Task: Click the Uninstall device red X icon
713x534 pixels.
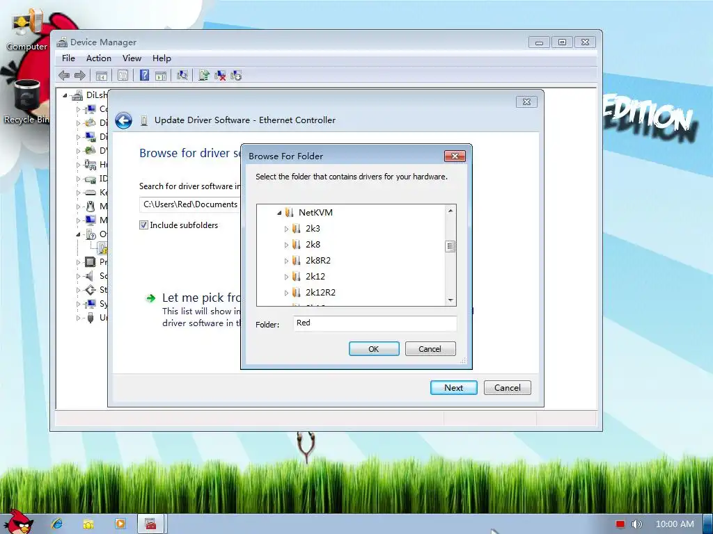Action: coord(220,75)
